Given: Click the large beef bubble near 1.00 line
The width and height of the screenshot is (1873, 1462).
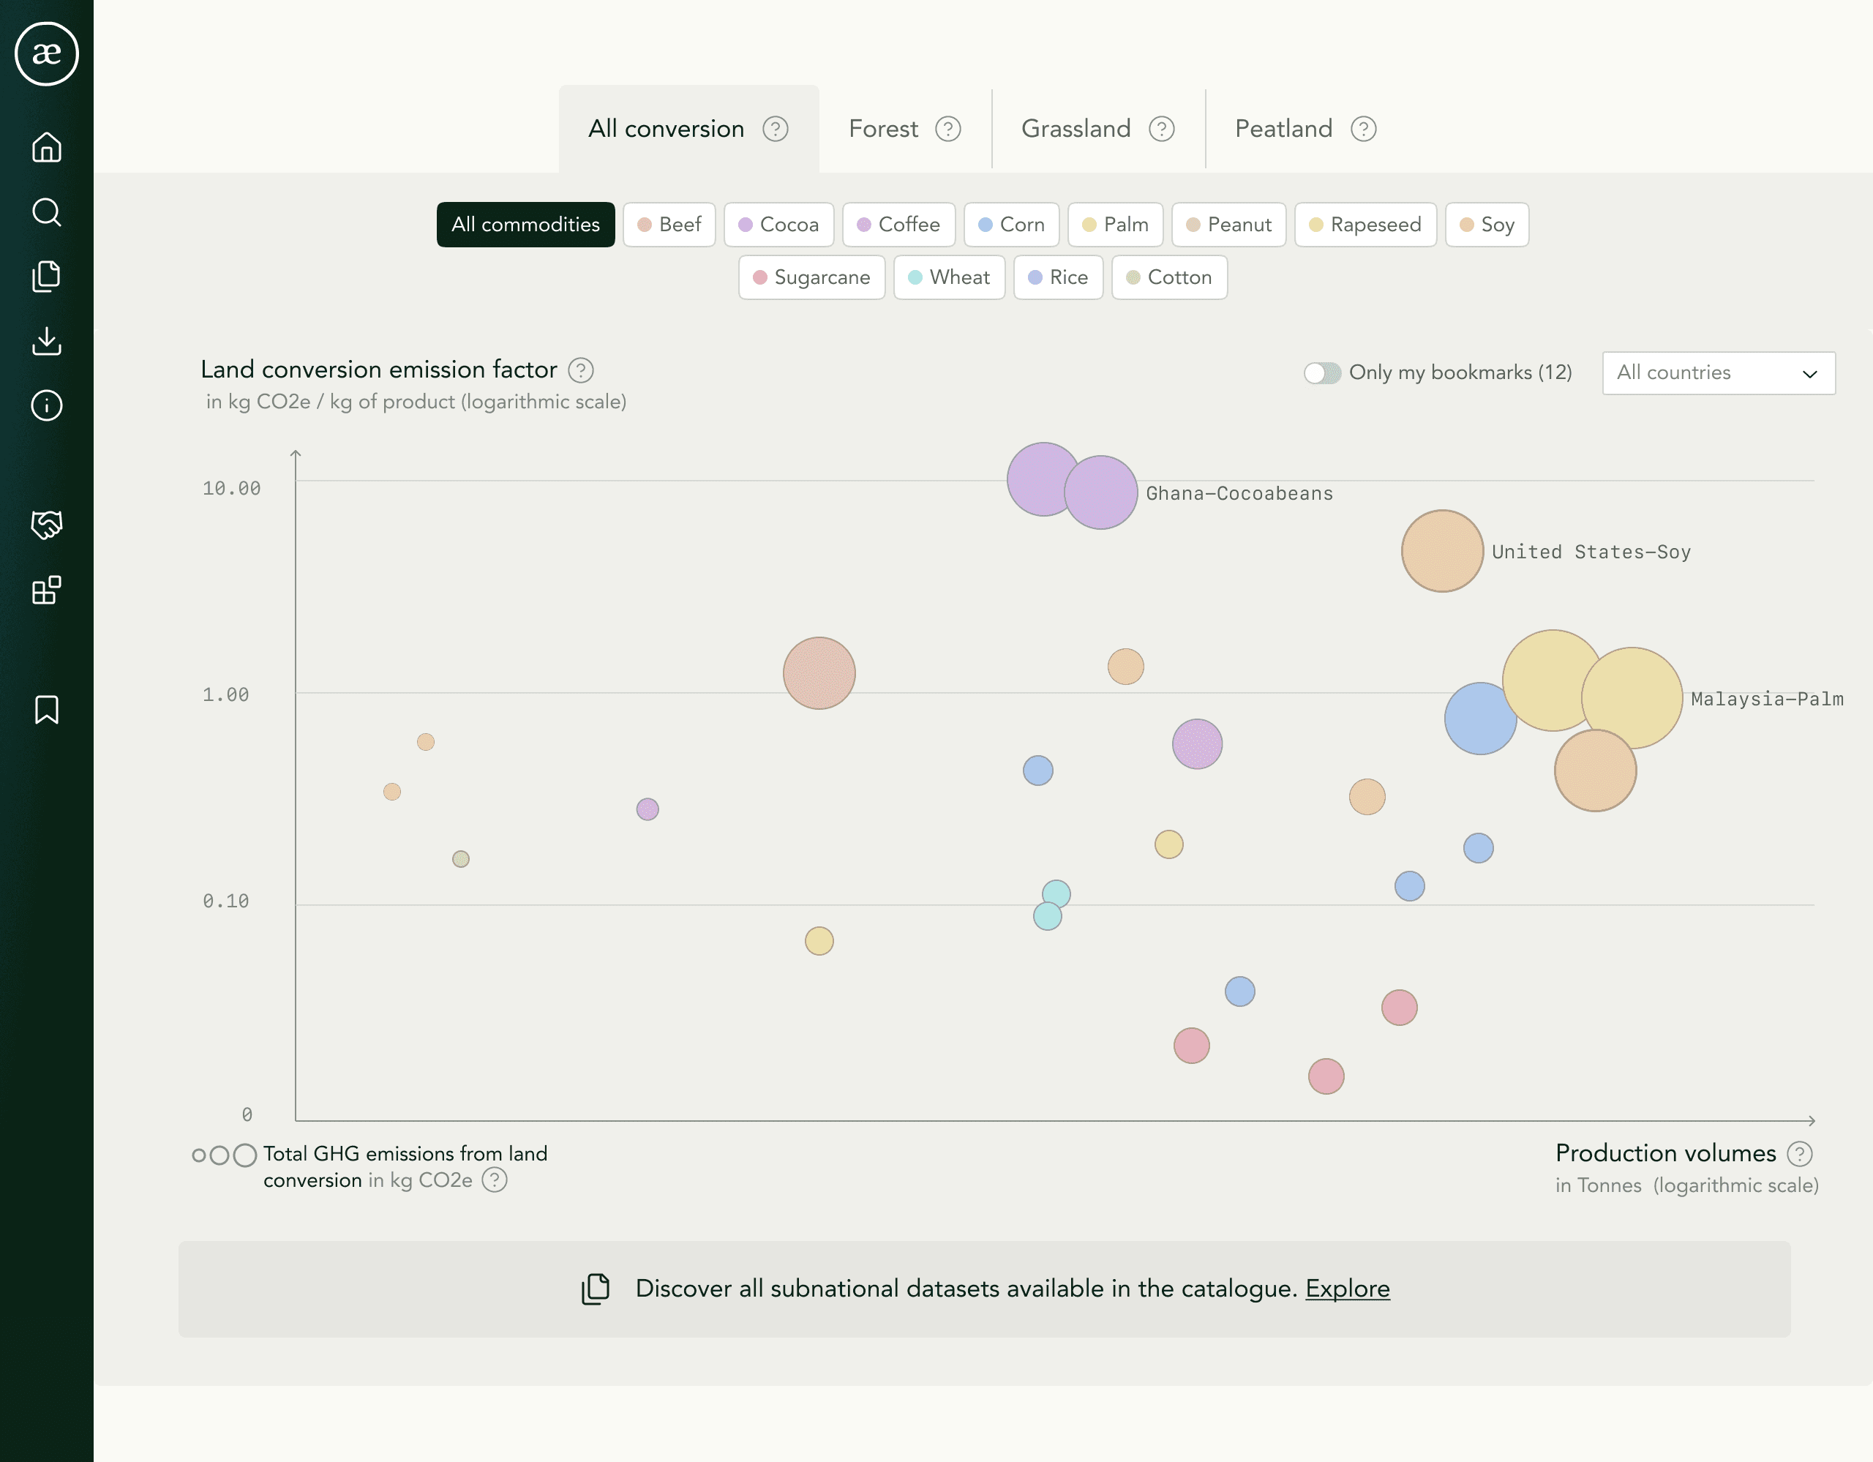Looking at the screenshot, I should tap(819, 673).
